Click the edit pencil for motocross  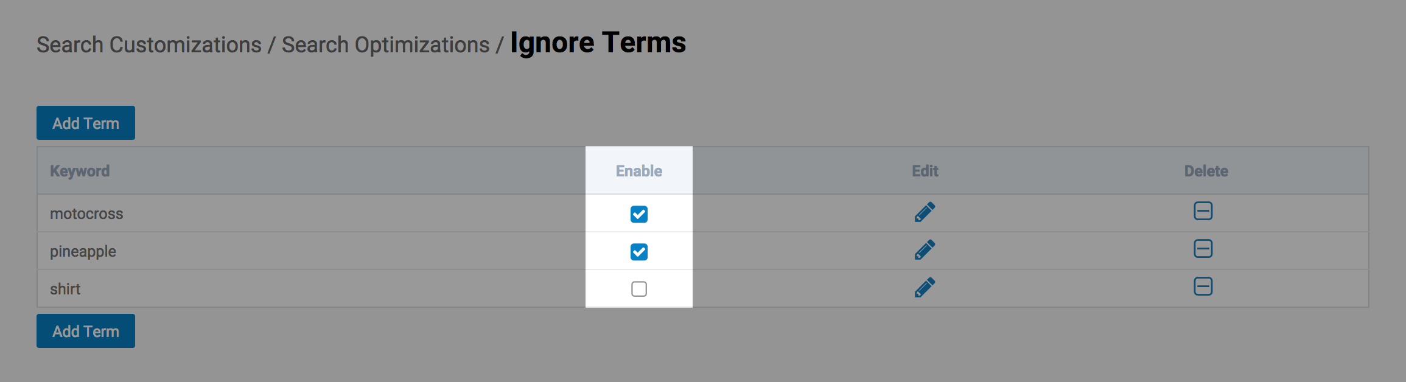tap(925, 212)
